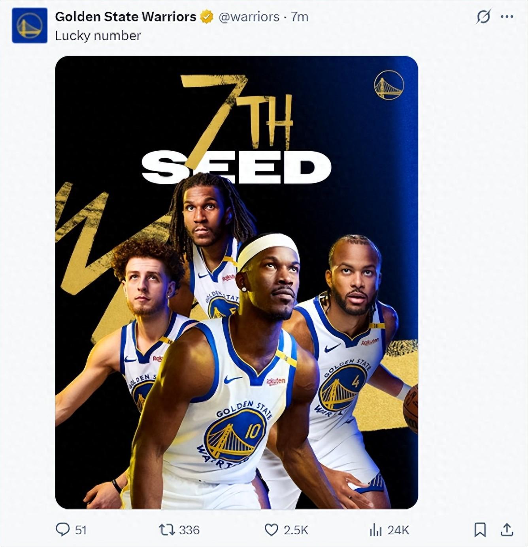
Task: Click the 51 replies count
Action: (x=81, y=530)
